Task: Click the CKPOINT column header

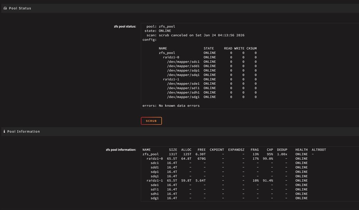Action: 217,150
